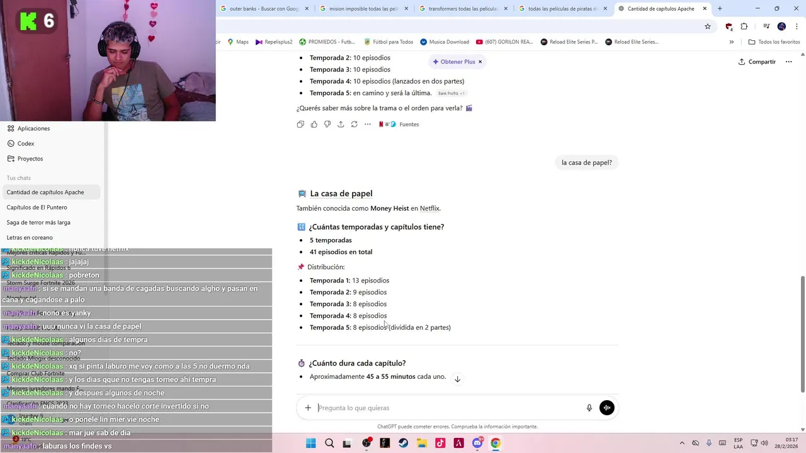Open chat 'Letras en coreano'
This screenshot has width=806, height=453.
coord(50,237)
